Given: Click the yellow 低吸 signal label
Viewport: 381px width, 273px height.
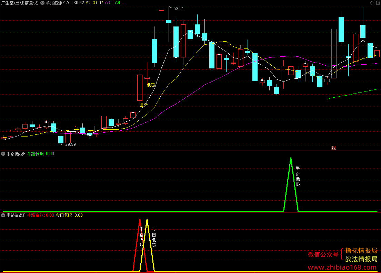Looking at the screenshot, I should [x=151, y=85].
